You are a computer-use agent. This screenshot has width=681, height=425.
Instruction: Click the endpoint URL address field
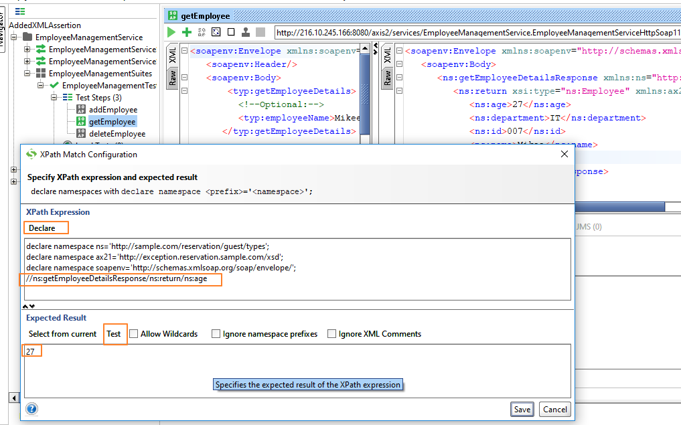(469, 31)
